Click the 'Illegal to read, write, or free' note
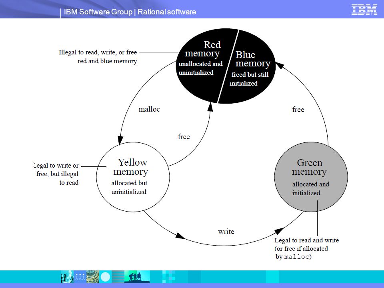 (98, 56)
